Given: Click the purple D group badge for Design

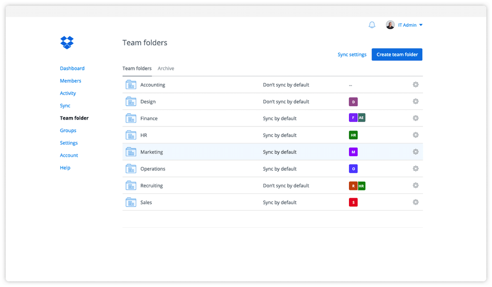Looking at the screenshot, I should pyautogui.click(x=353, y=102).
